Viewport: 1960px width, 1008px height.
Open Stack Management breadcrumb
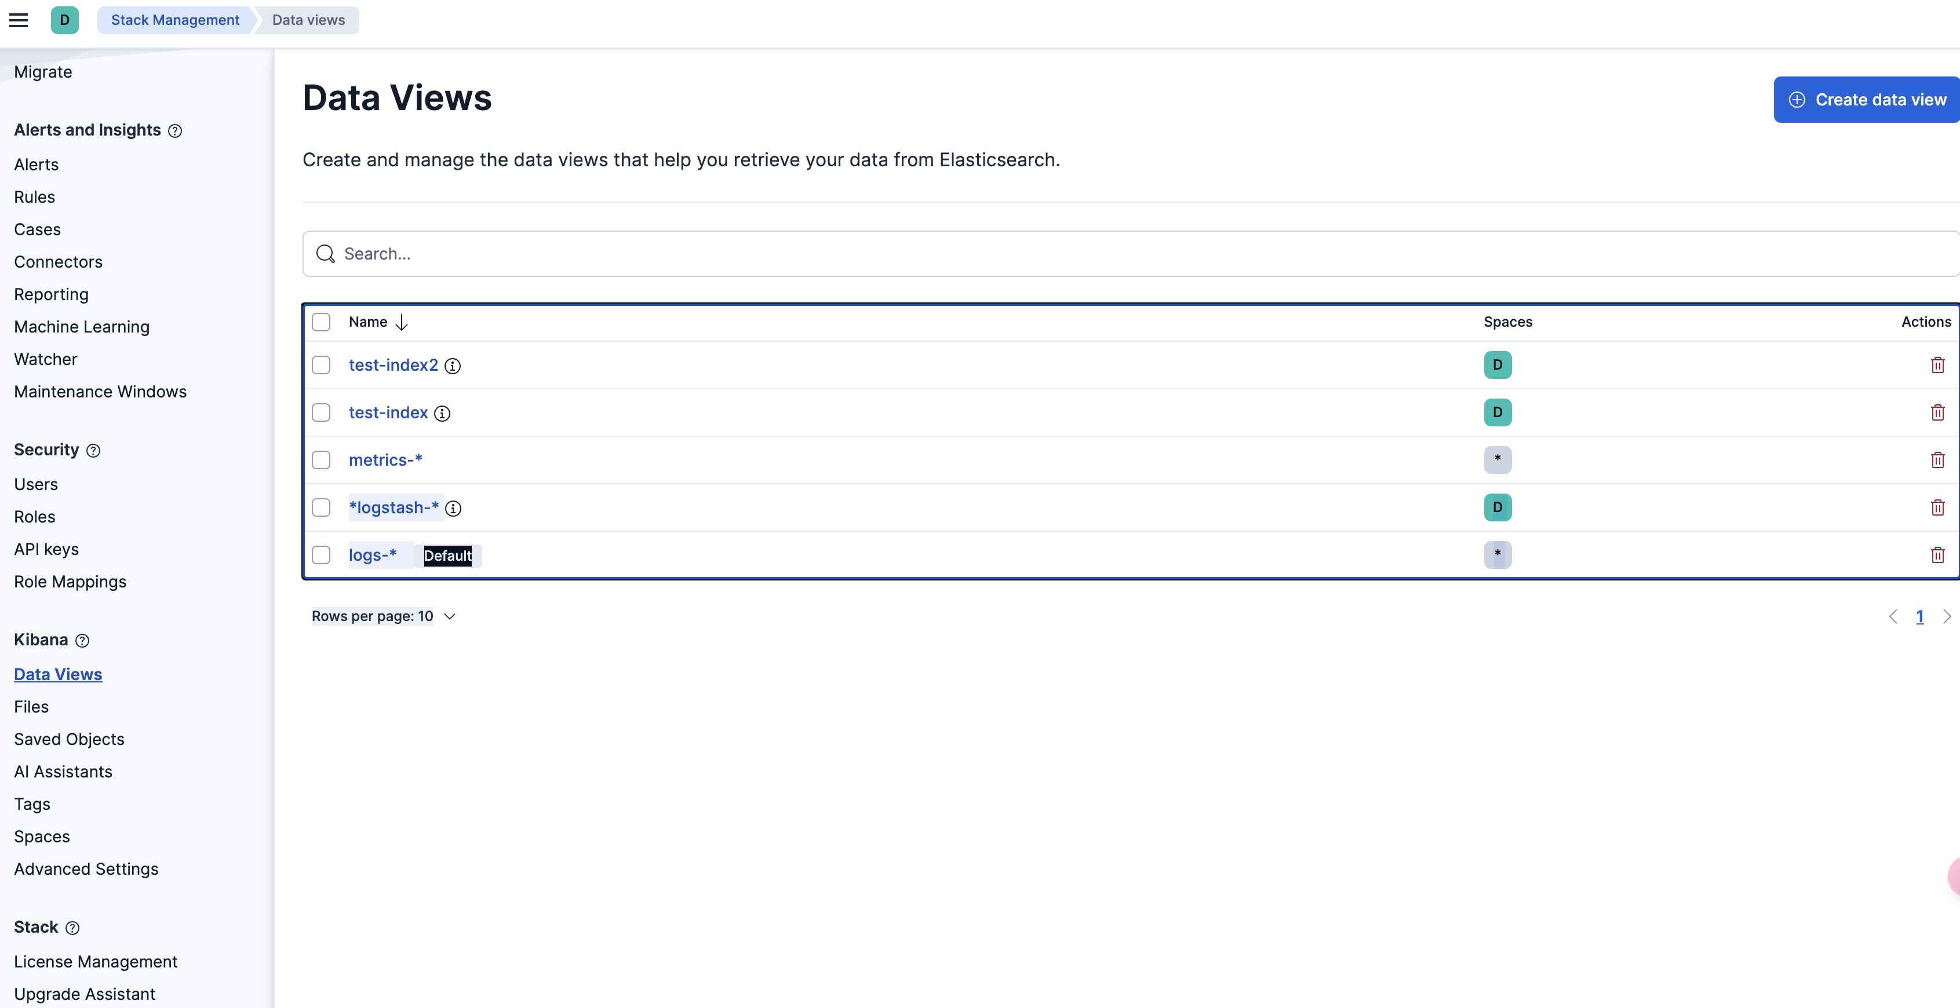click(x=175, y=20)
